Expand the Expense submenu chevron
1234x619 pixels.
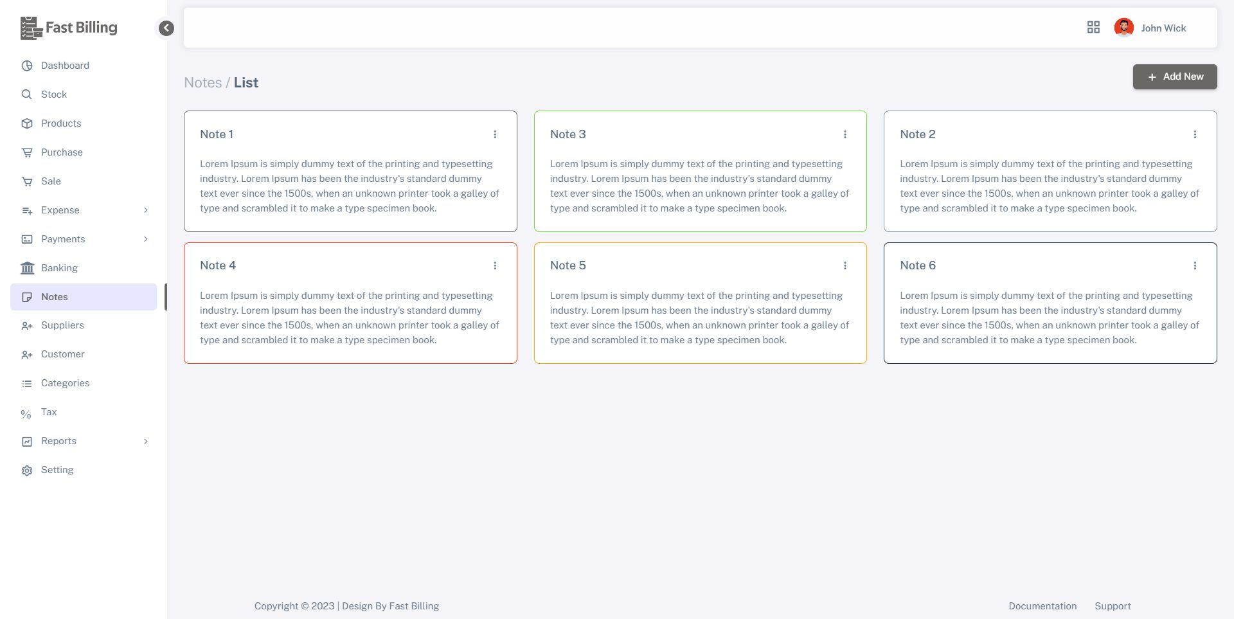click(x=146, y=210)
